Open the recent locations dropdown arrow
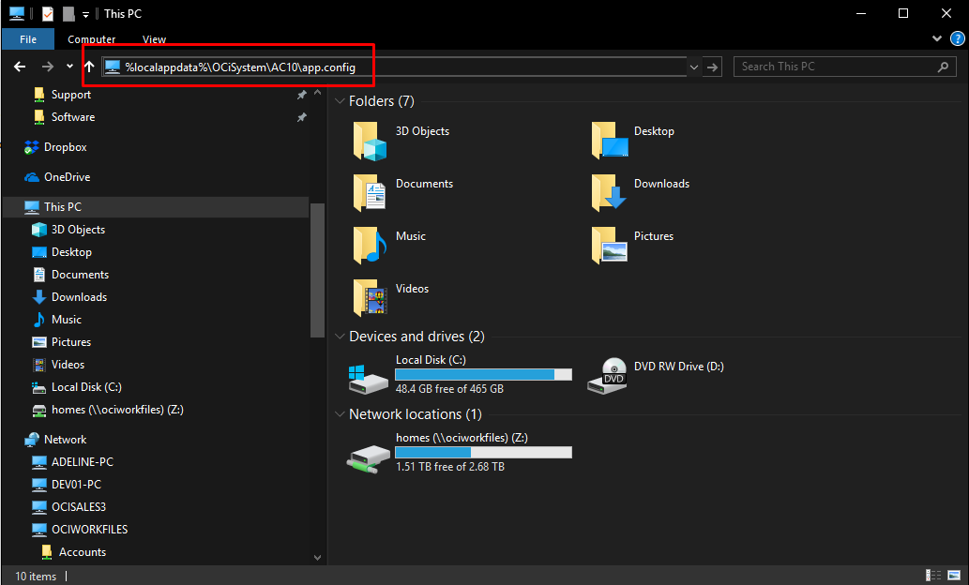The image size is (969, 585). [69, 67]
